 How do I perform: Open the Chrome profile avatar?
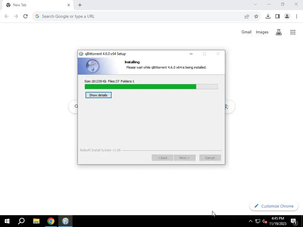click(x=287, y=17)
